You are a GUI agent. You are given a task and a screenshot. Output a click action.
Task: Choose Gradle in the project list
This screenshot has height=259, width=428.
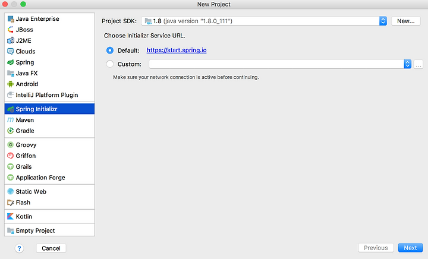tap(50, 131)
